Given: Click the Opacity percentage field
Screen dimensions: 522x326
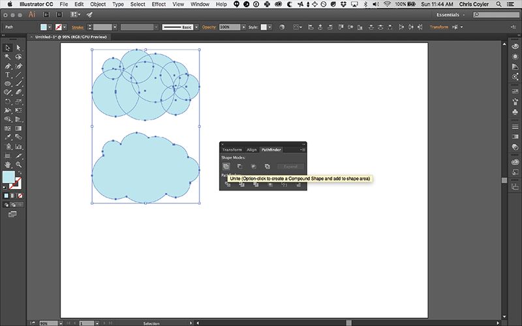Looking at the screenshot, I should [x=229, y=27].
